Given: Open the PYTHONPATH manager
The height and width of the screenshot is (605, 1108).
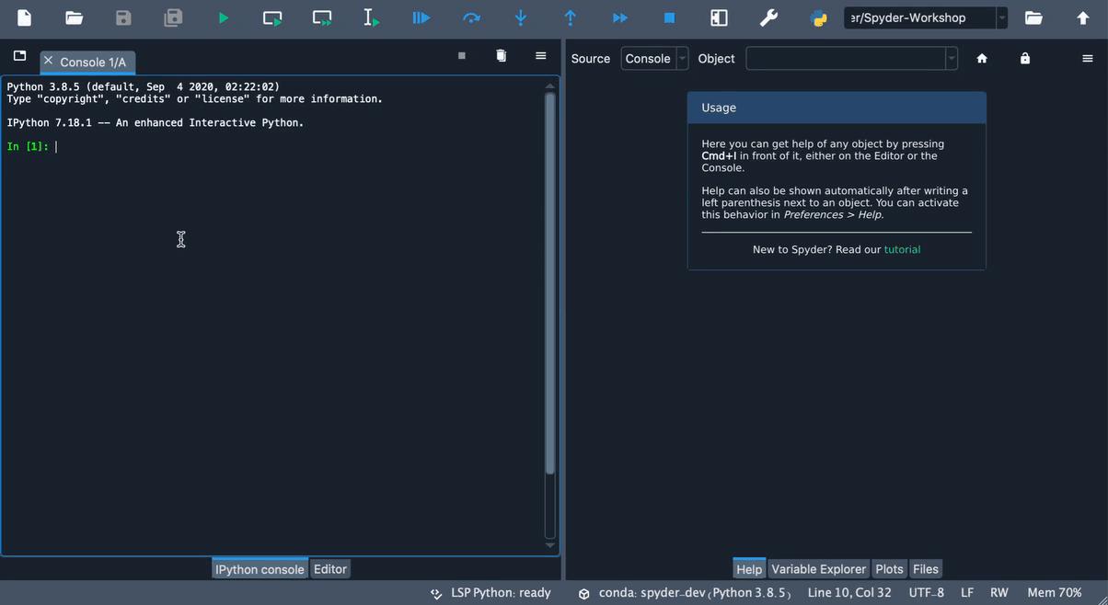Looking at the screenshot, I should [x=818, y=17].
